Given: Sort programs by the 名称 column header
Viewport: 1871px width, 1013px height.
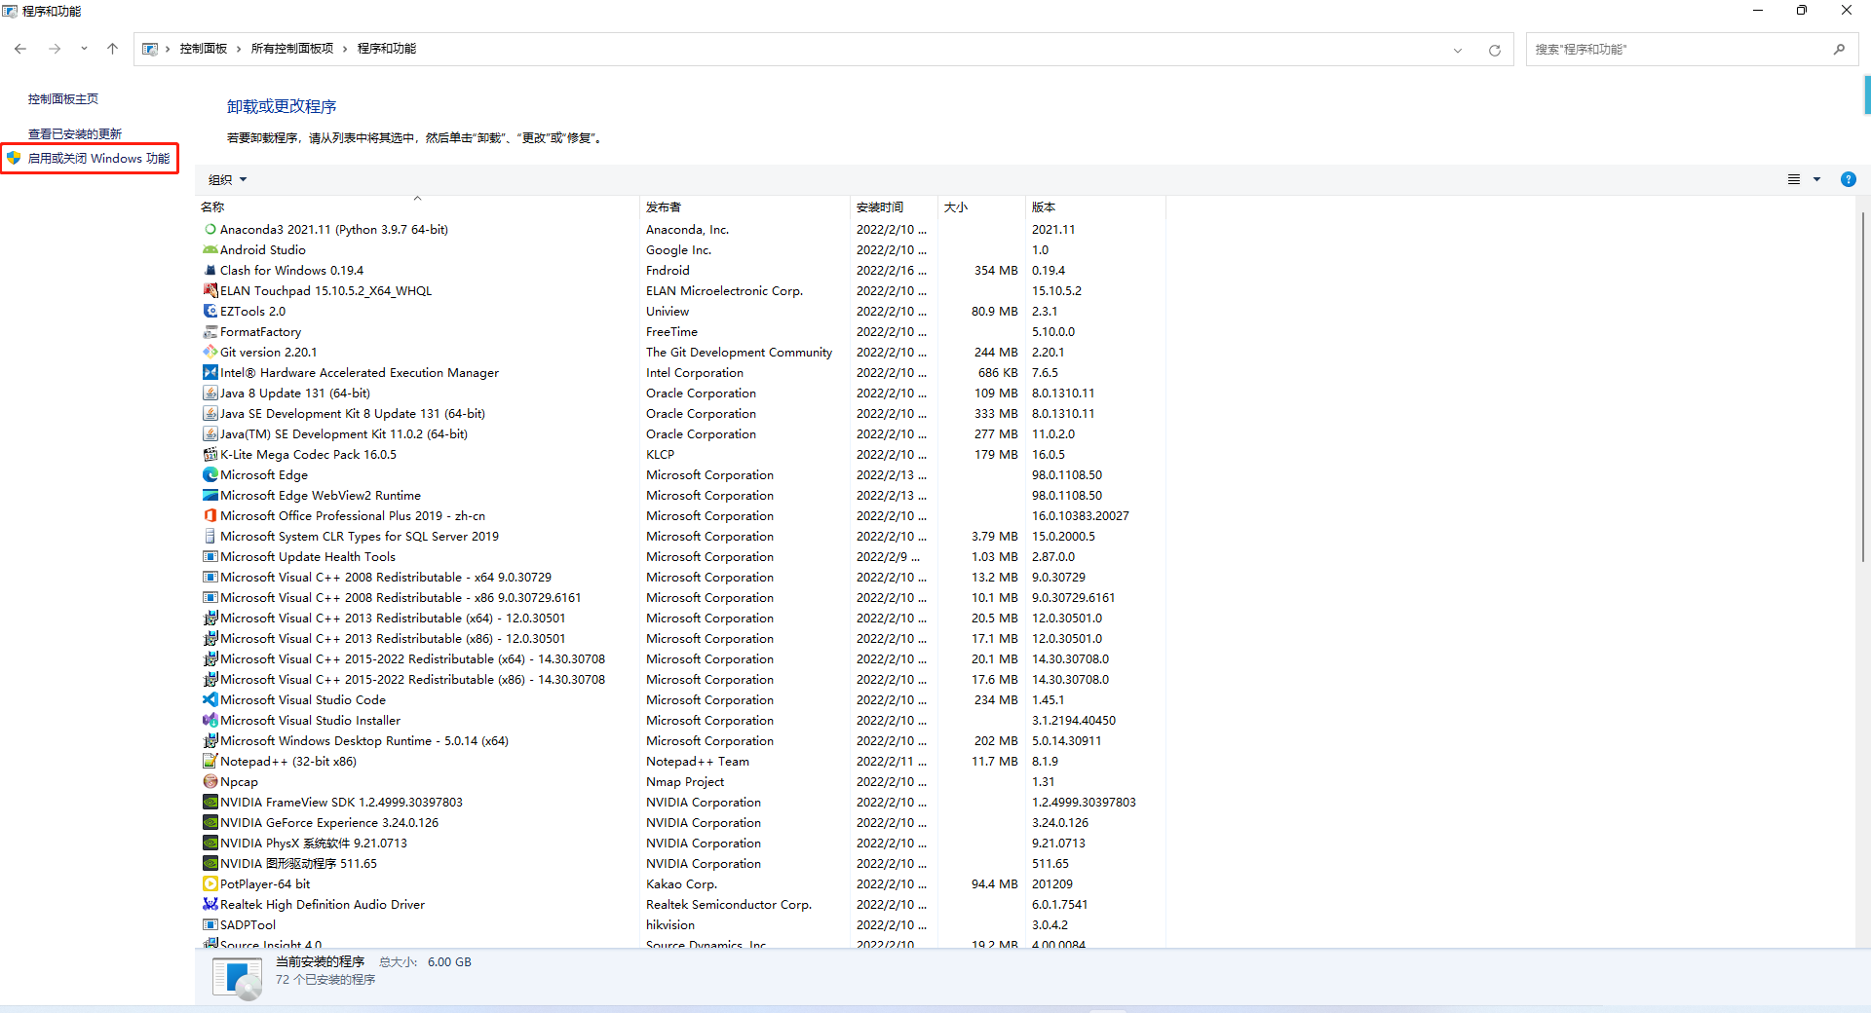Looking at the screenshot, I should [x=211, y=206].
